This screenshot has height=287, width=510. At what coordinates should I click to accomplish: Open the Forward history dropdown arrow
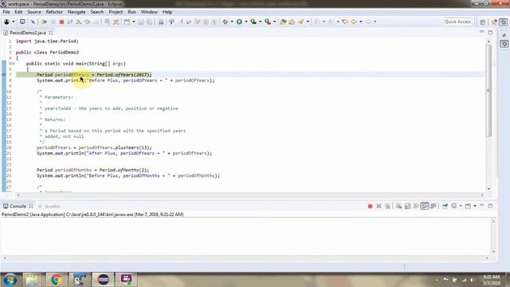click(x=375, y=22)
